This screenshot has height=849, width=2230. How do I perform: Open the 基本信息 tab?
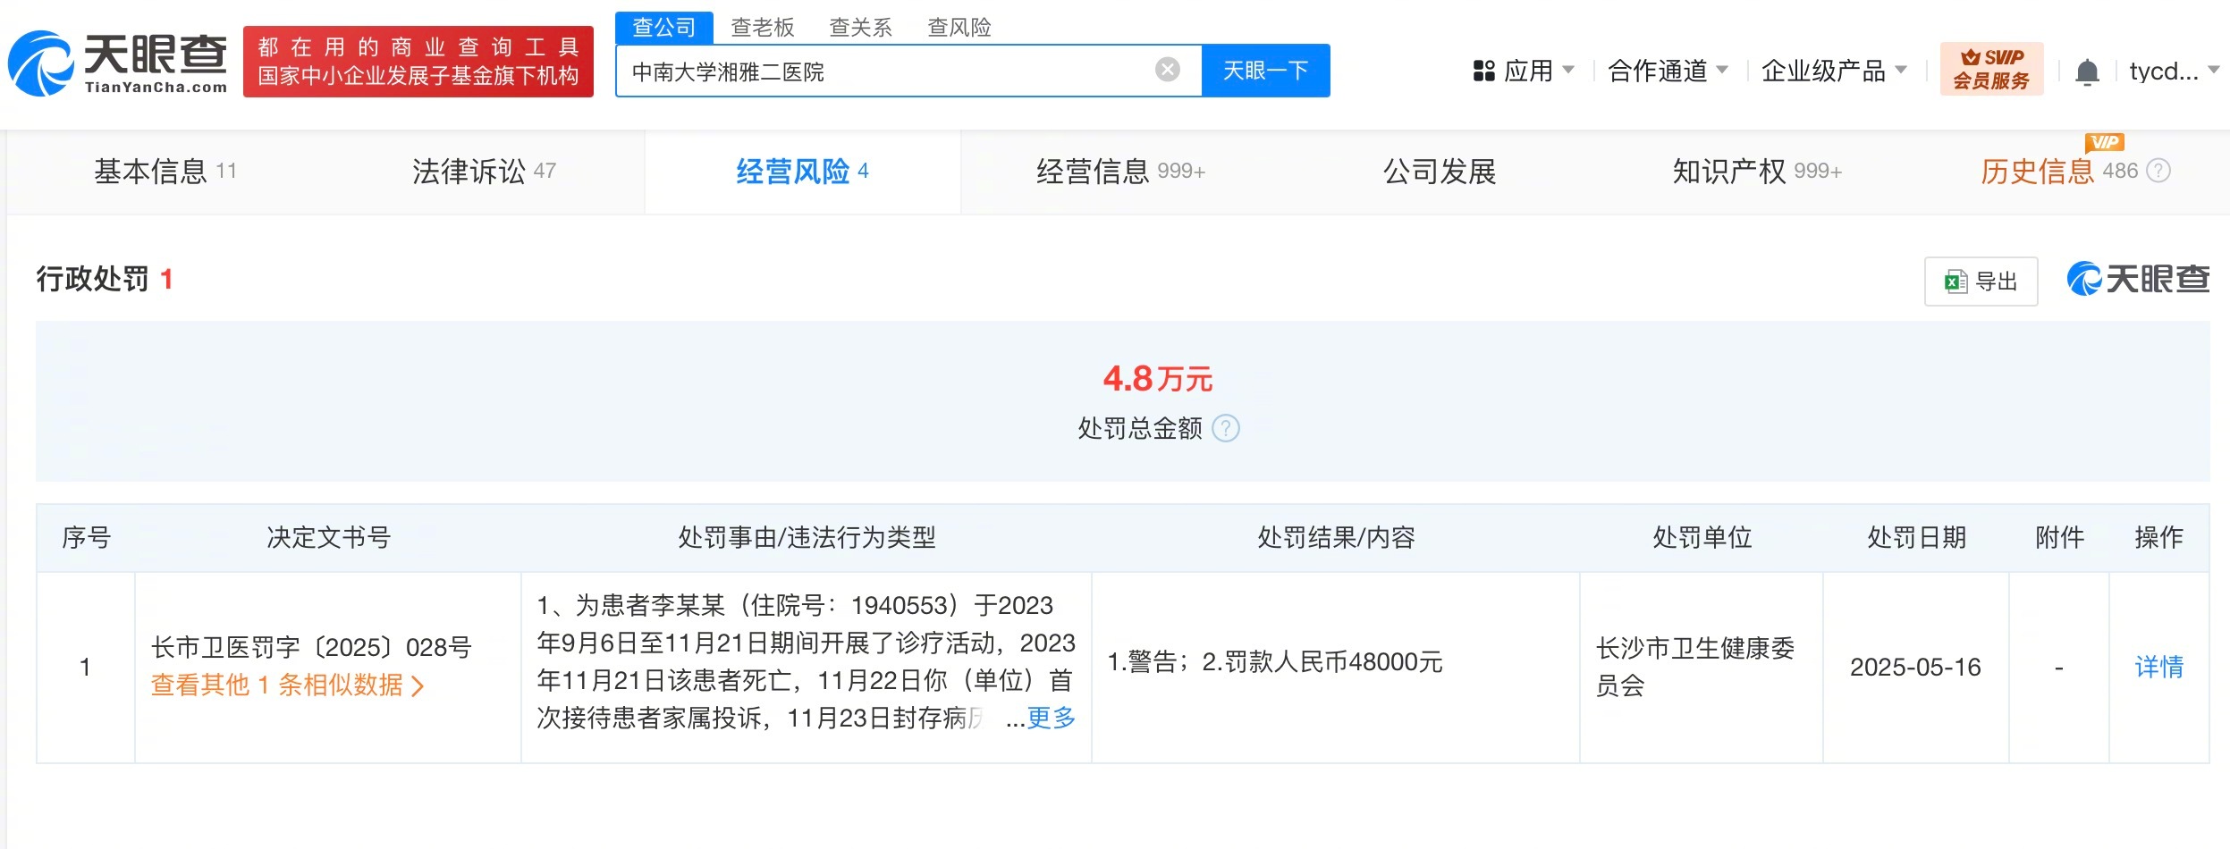(x=165, y=171)
